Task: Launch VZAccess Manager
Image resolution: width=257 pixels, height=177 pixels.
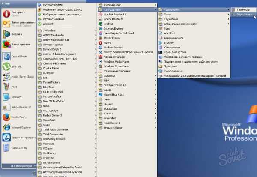Action: tap(127, 57)
